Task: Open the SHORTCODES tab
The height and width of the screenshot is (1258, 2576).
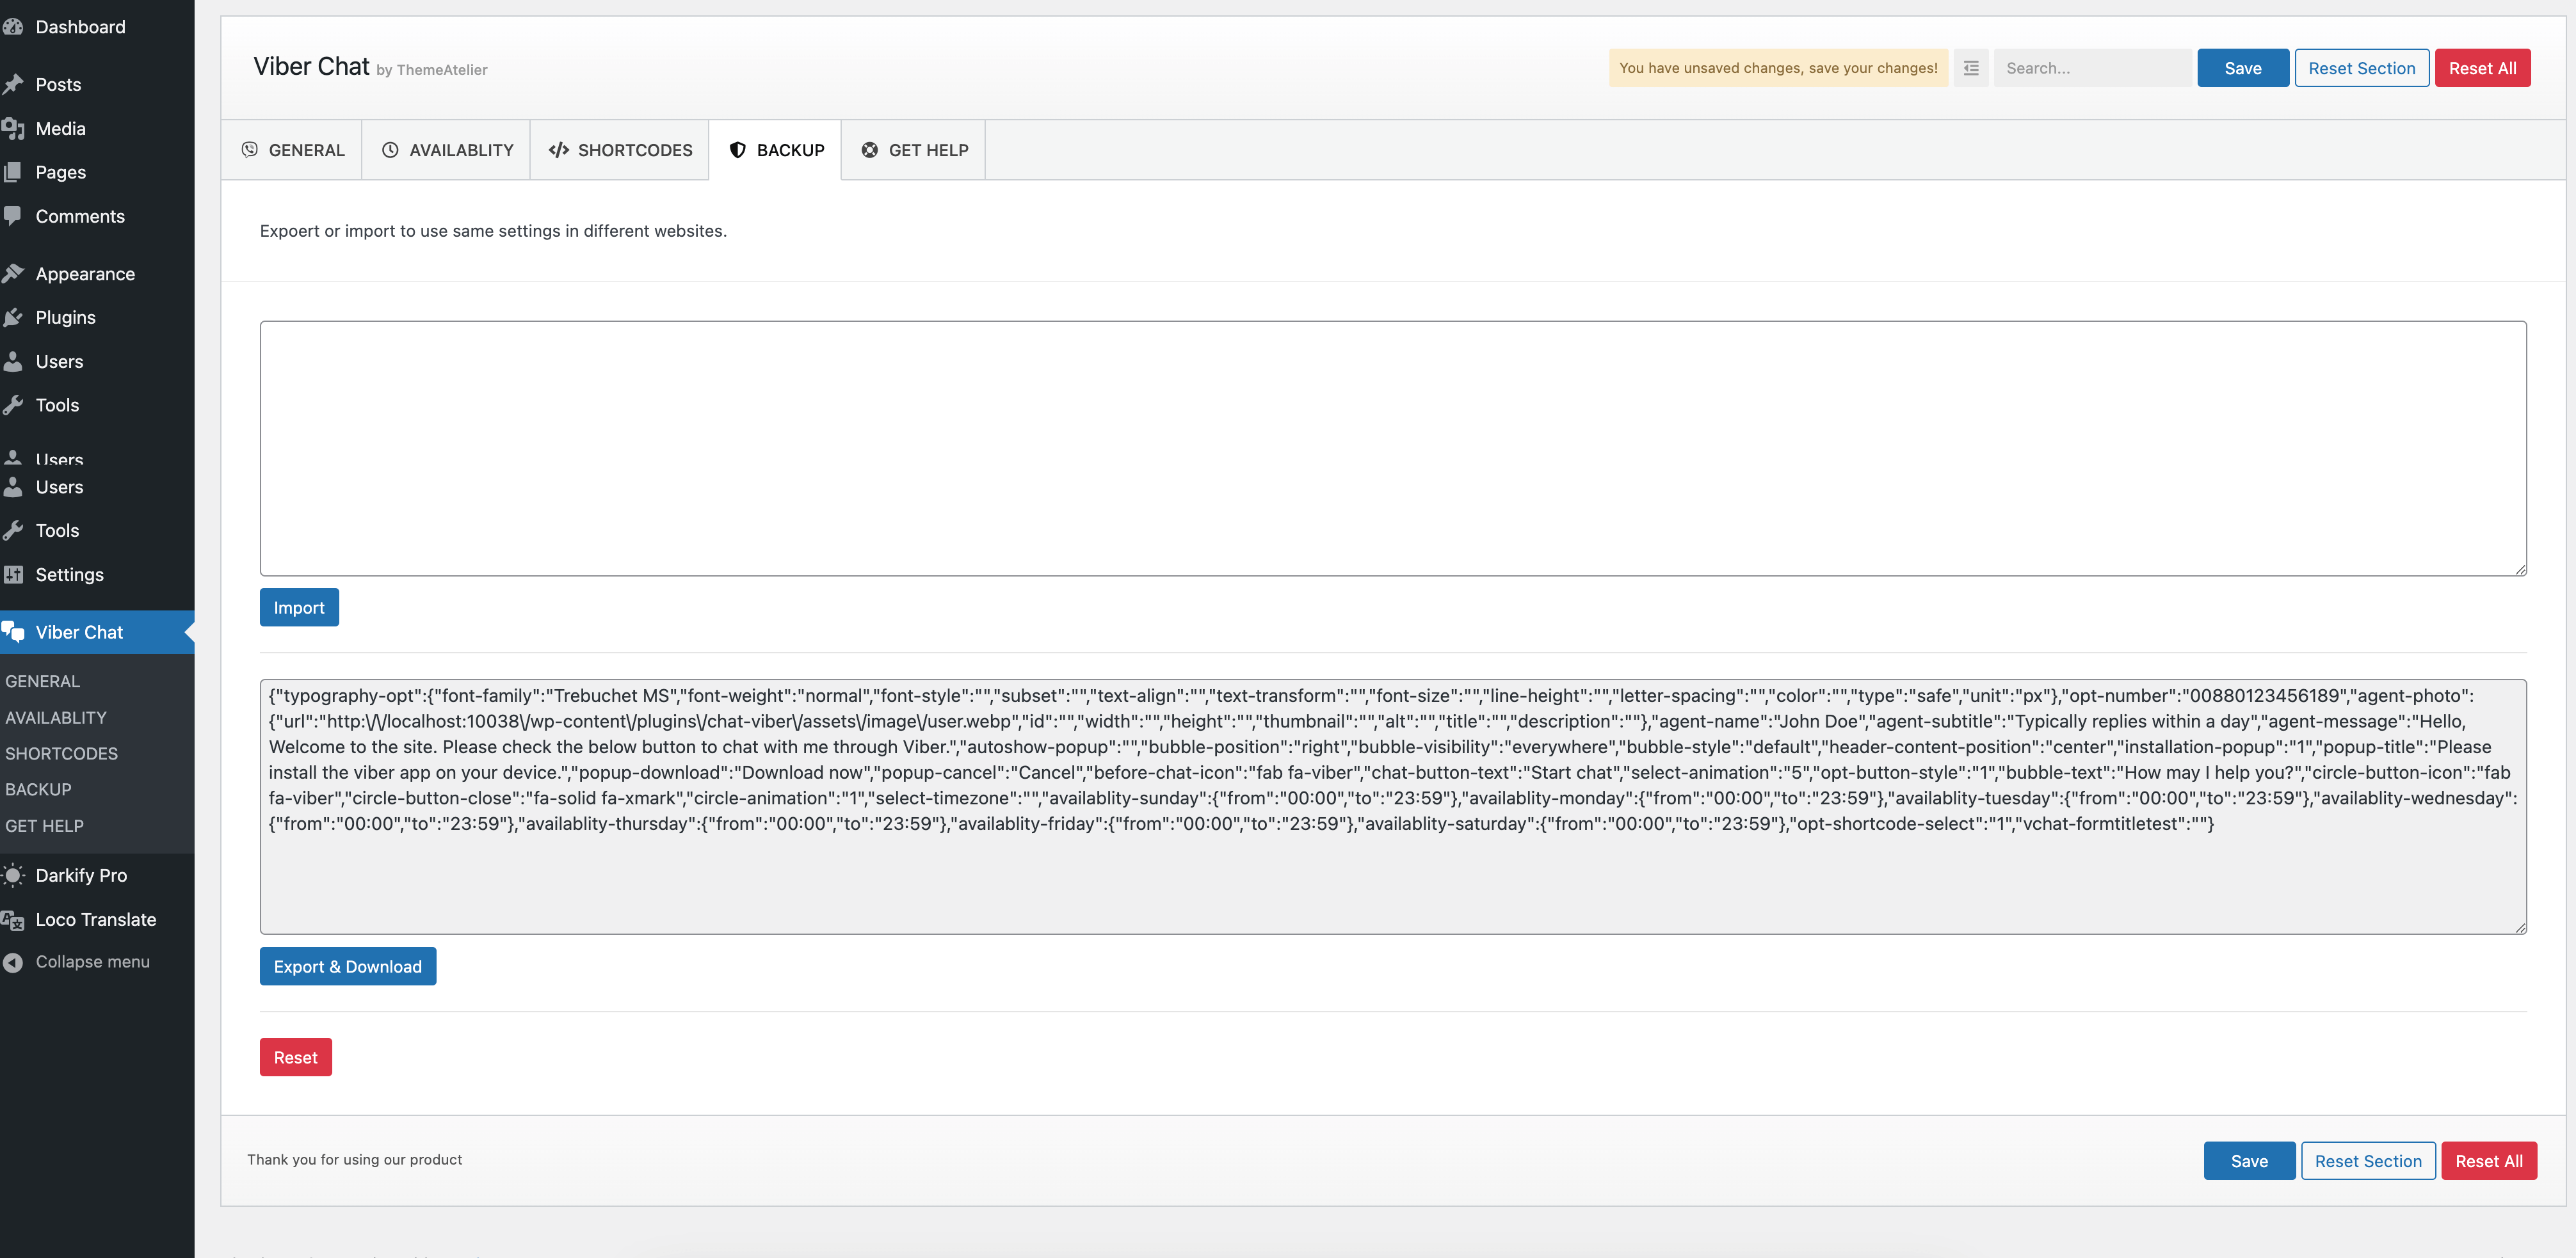Action: click(x=620, y=150)
